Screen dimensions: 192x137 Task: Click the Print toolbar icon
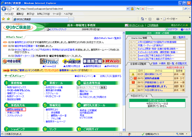click(158, 19)
